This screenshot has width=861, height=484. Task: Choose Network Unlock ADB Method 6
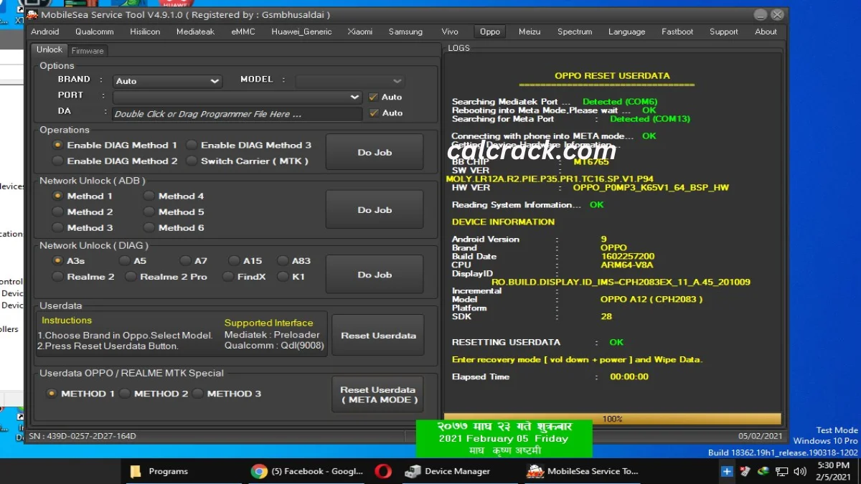click(174, 228)
